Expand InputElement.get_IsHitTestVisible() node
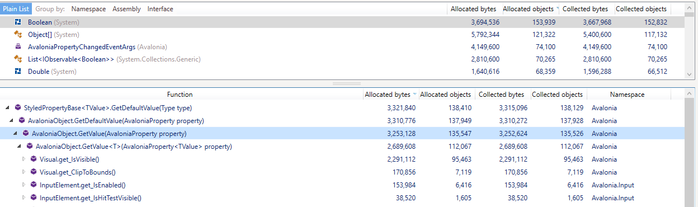The width and height of the screenshot is (698, 207). click(x=23, y=198)
